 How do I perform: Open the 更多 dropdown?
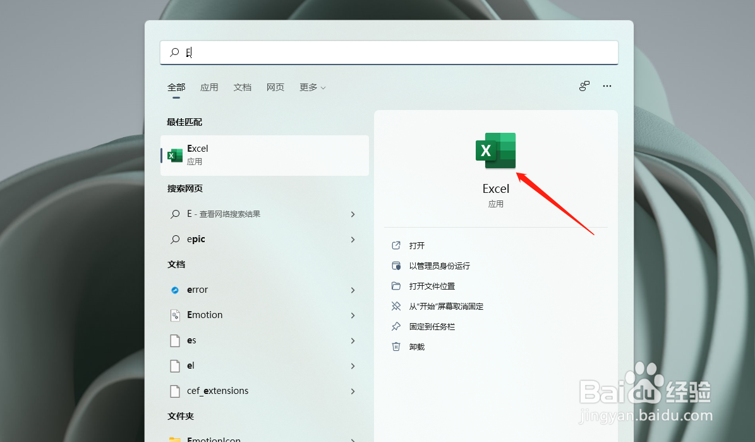(313, 87)
